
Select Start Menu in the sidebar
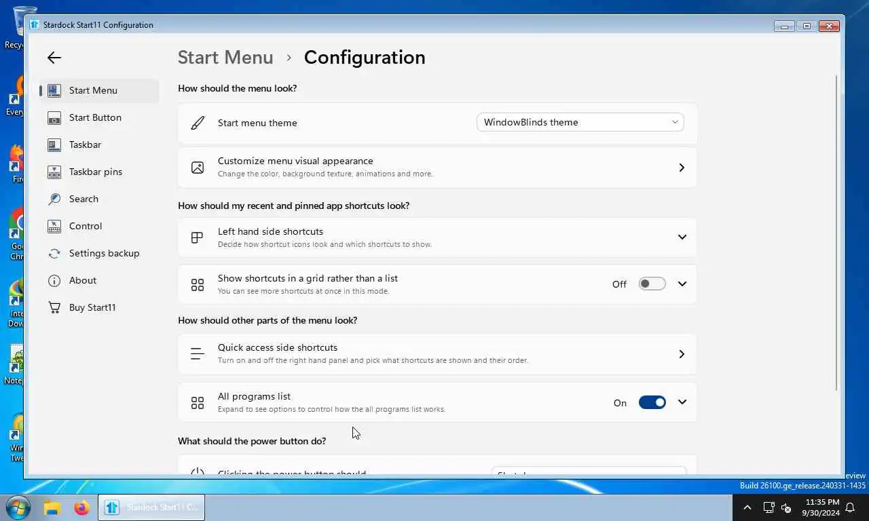[x=100, y=90]
